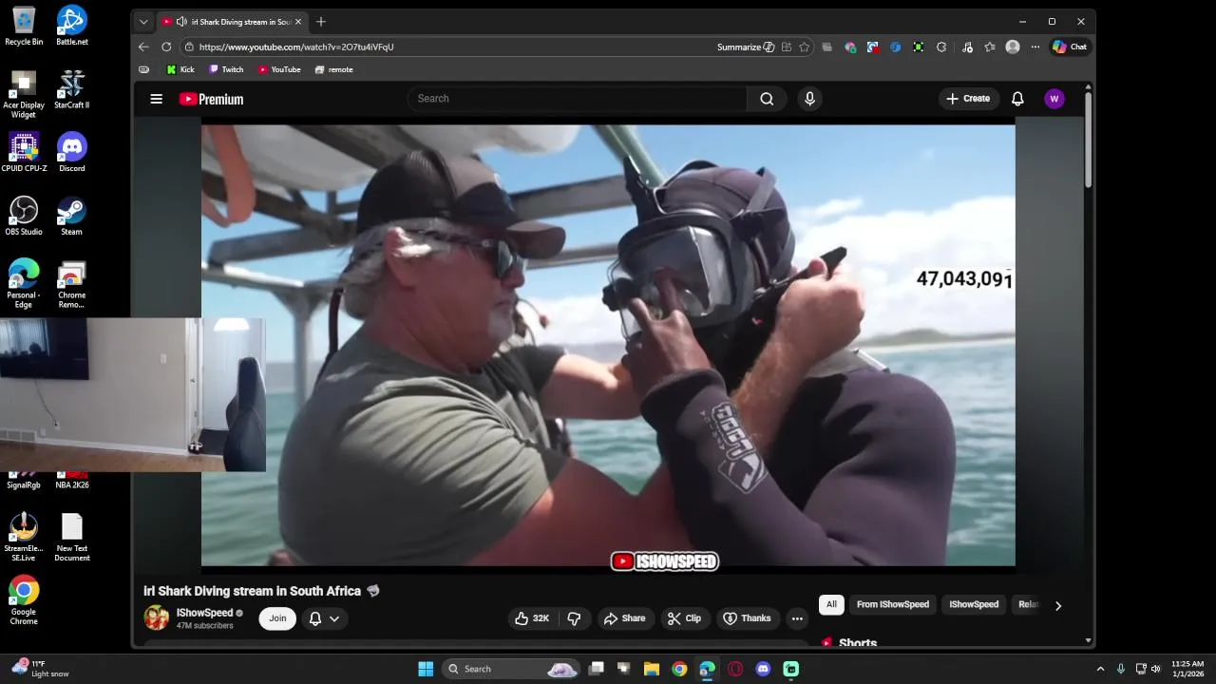Share the Shark Diving video
1216x684 pixels.
click(x=623, y=618)
